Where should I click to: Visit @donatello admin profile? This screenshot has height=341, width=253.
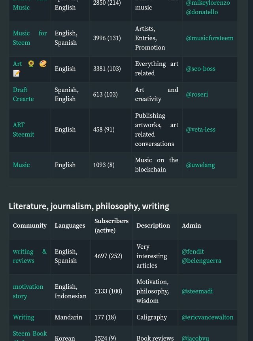202,12
